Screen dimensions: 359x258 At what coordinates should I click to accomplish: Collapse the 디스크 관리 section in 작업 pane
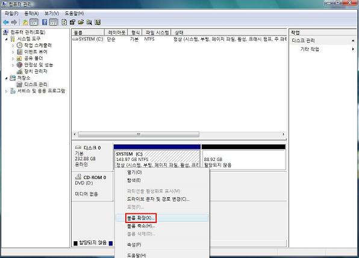tap(353, 41)
